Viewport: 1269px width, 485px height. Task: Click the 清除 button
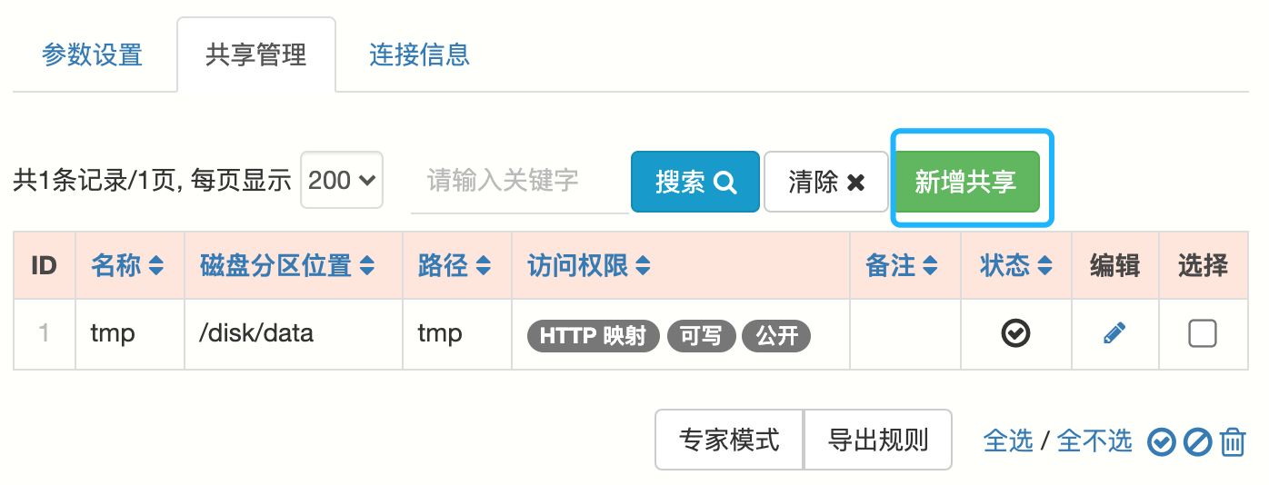click(x=825, y=182)
